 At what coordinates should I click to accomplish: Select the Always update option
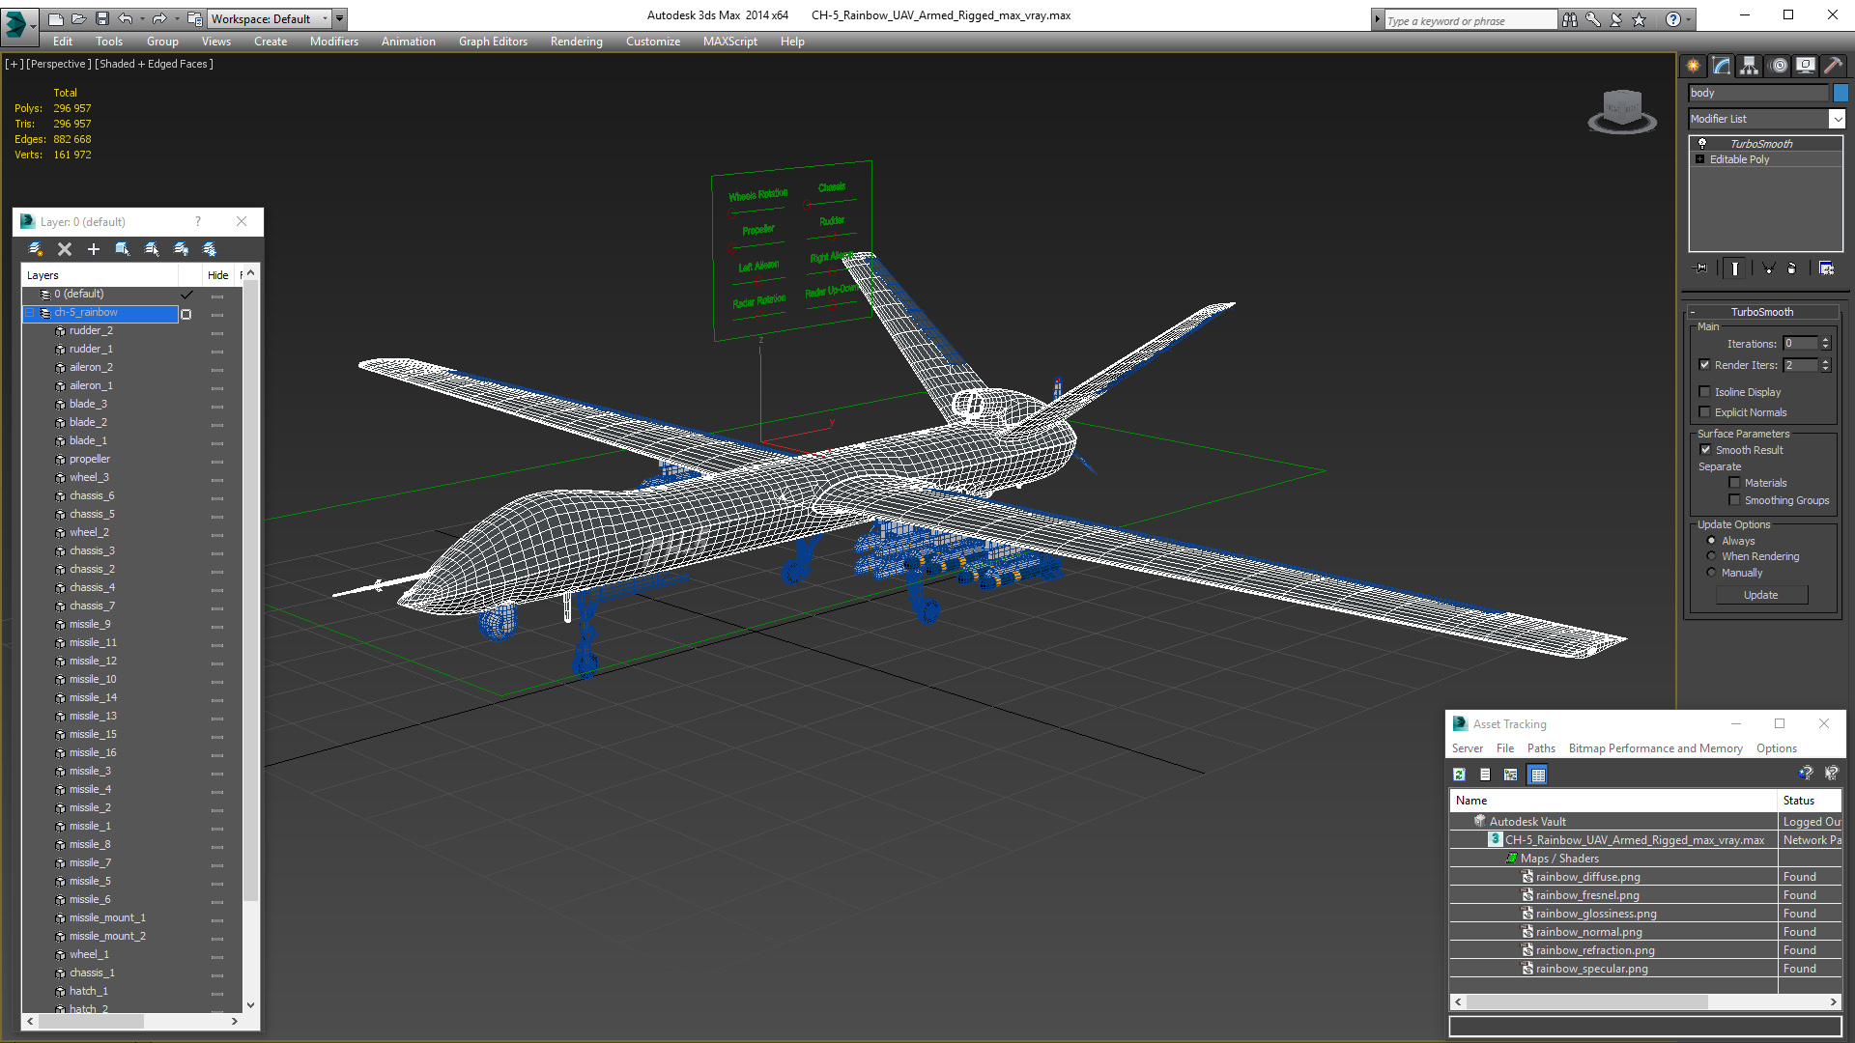1711,541
